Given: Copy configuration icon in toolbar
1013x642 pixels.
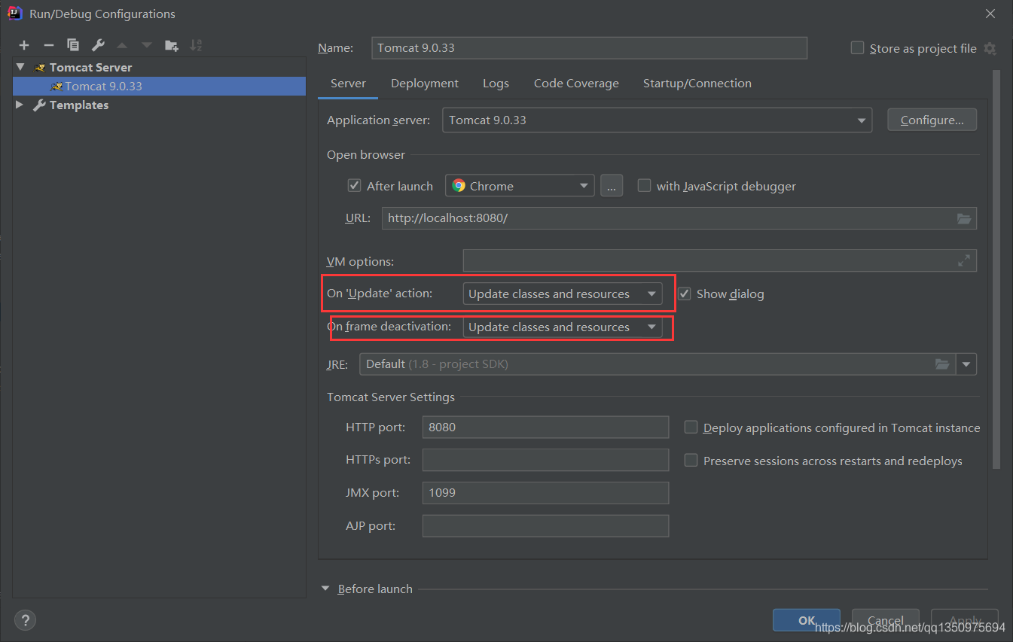Looking at the screenshot, I should click(73, 45).
